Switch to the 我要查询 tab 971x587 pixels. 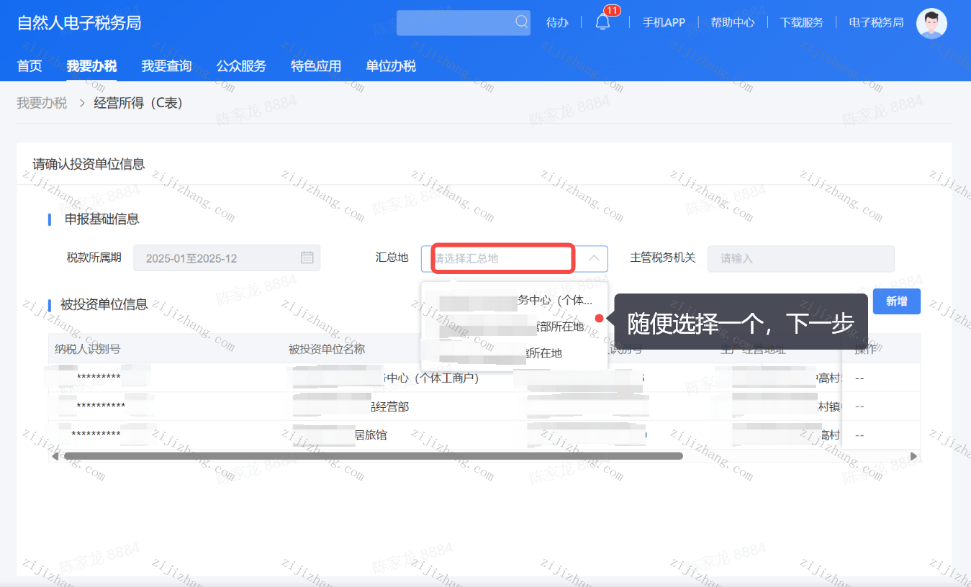[x=167, y=65]
